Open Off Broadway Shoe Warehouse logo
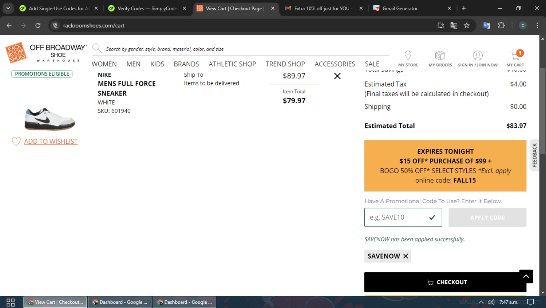 58,53
